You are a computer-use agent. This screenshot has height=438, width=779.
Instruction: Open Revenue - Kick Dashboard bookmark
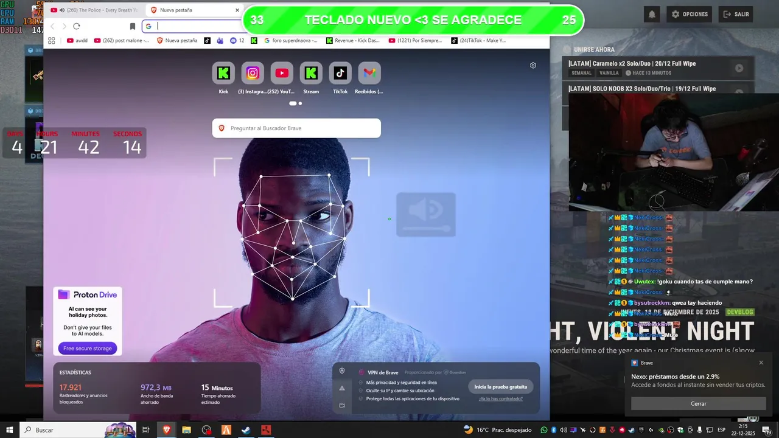353,41
